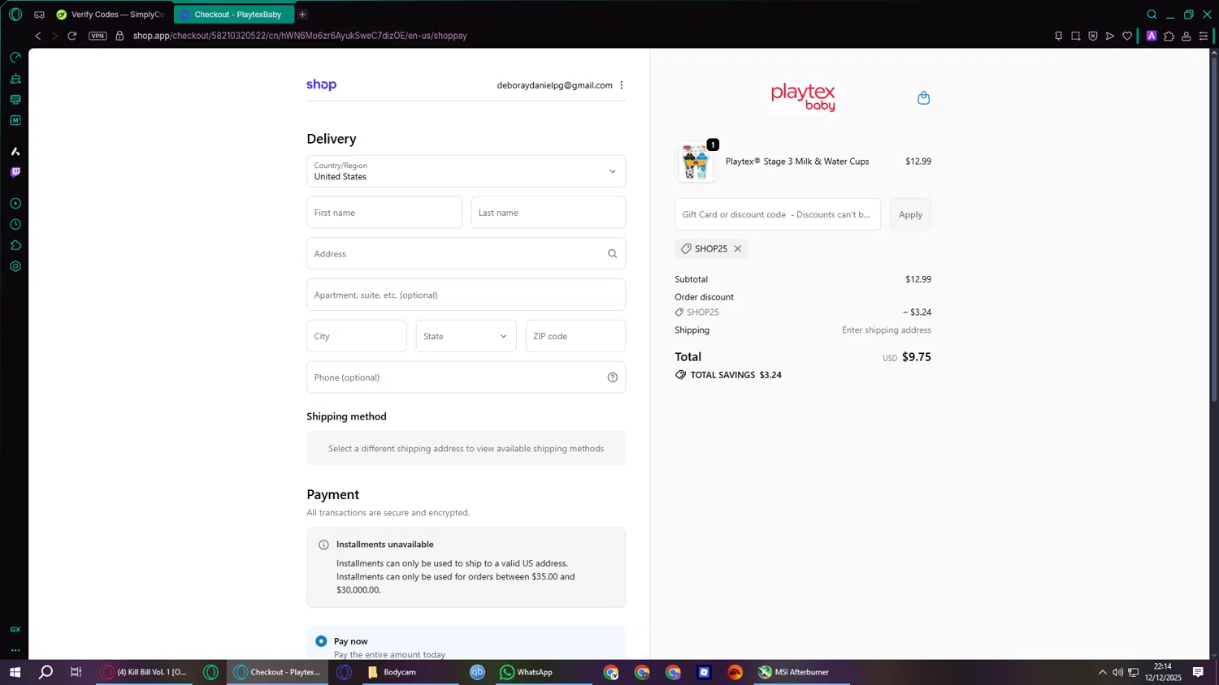Open the profile account icon in toolbar

pos(1186,36)
